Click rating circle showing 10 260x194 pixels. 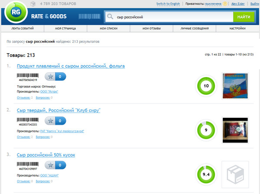pyautogui.click(x=206, y=86)
